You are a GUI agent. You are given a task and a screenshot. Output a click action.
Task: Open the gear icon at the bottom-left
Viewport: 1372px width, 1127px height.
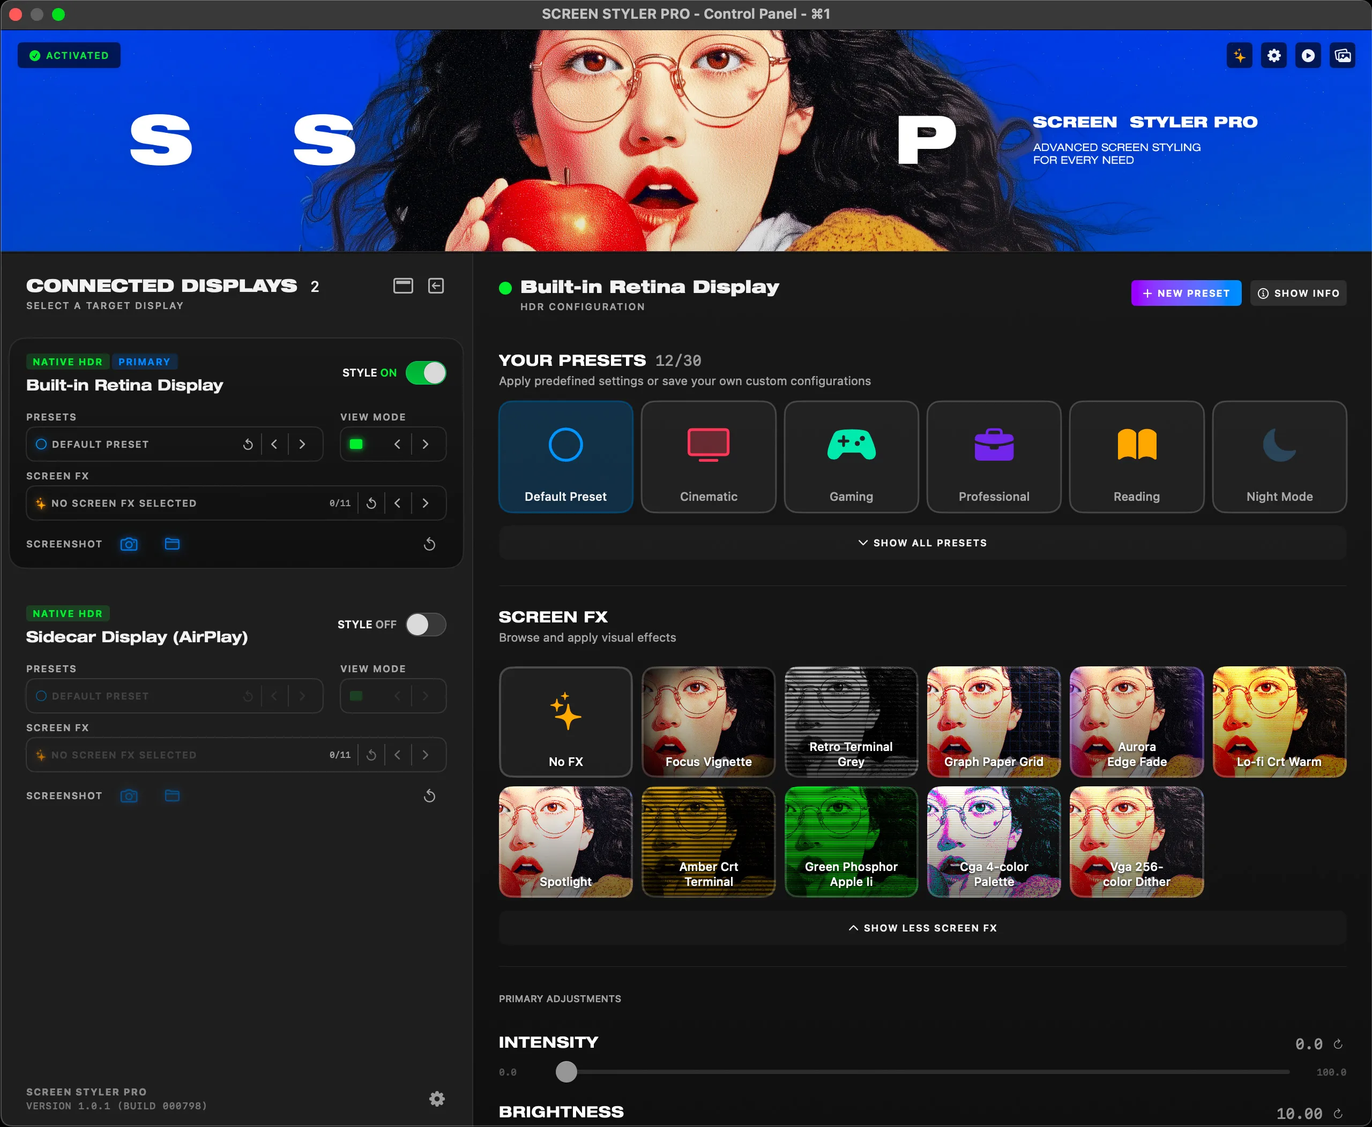437,1099
